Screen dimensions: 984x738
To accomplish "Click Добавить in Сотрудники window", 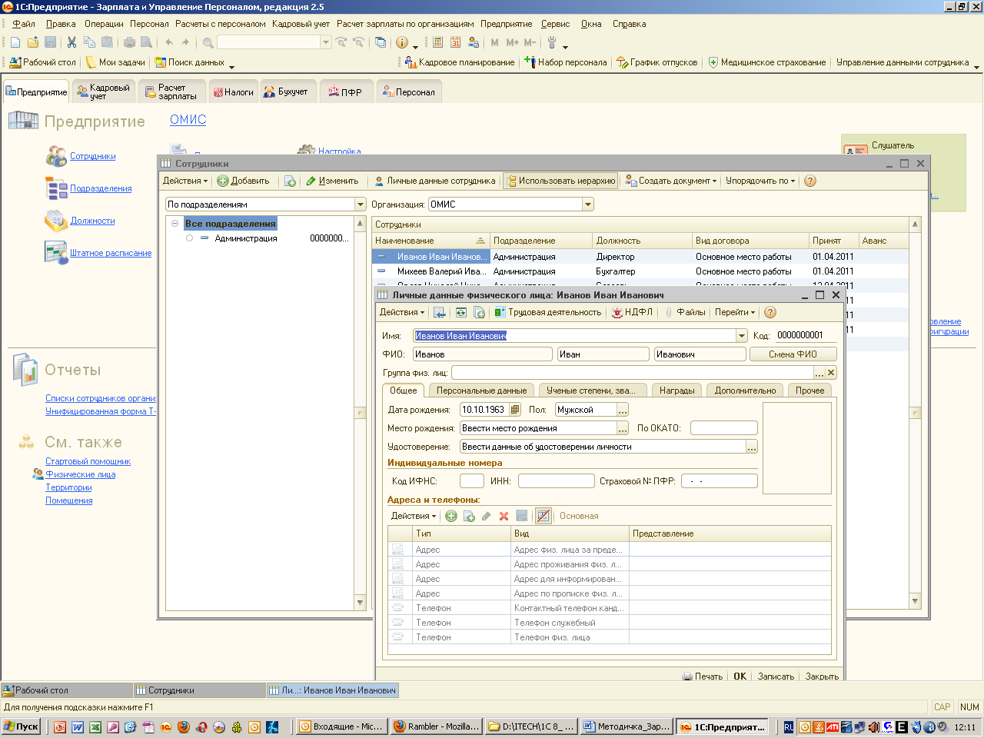I will [x=243, y=181].
